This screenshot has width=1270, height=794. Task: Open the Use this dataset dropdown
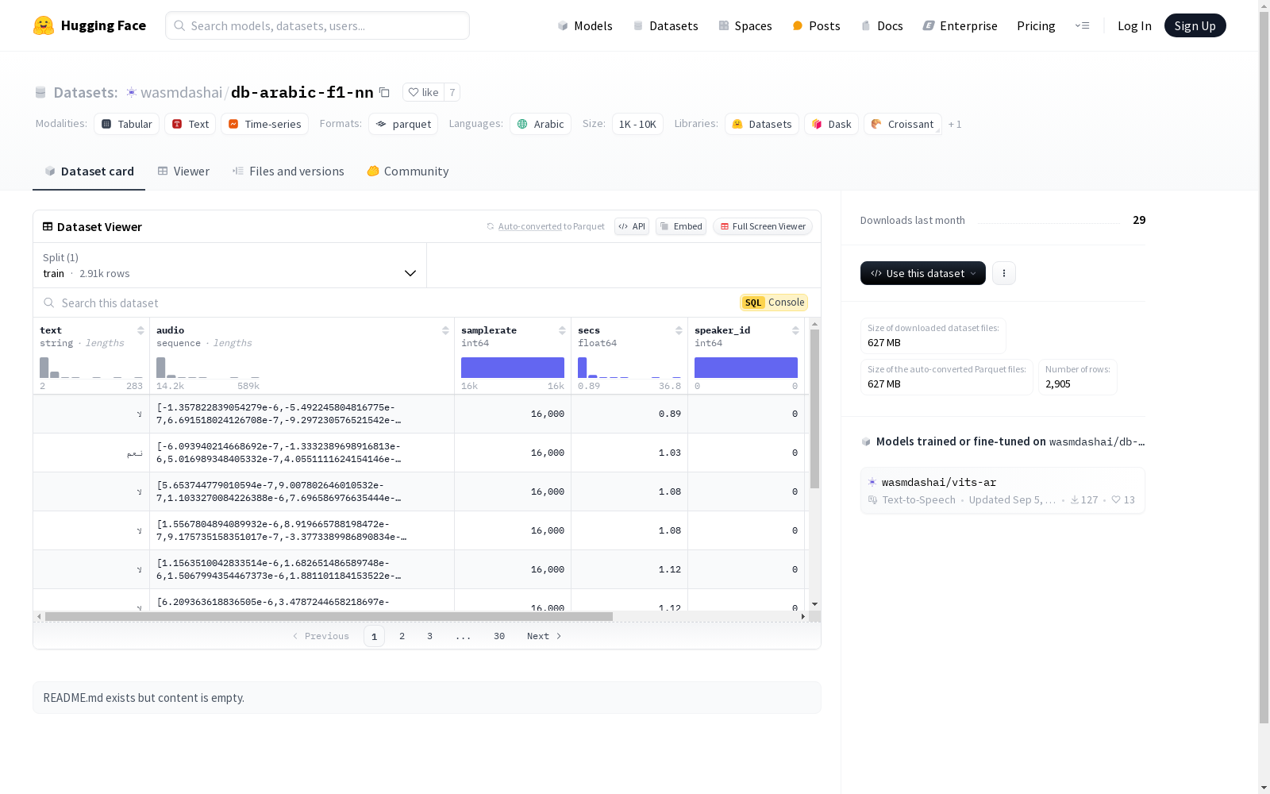(923, 273)
